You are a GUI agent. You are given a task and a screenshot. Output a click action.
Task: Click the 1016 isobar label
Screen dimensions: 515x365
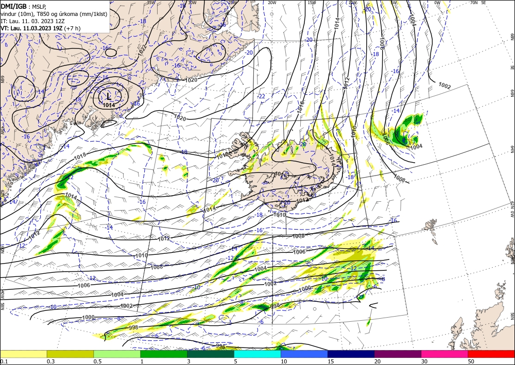point(301,107)
